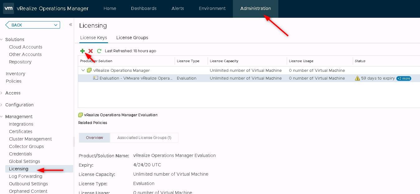Collapse the Solutions section
Viewport: 420px width, 194px height.
[2, 39]
